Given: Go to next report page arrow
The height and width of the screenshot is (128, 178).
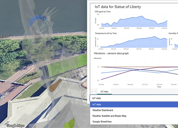Looking at the screenshot, I should coord(95,92).
